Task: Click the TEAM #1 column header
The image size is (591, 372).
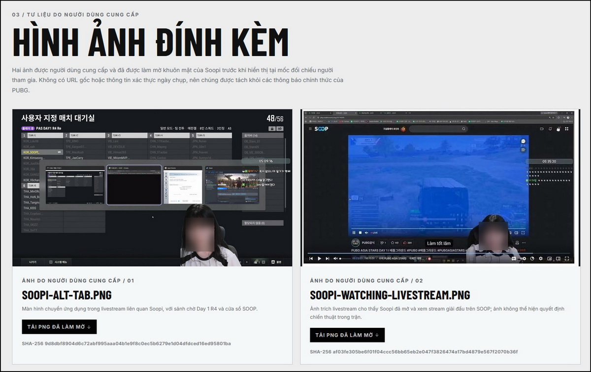Action: pyautogui.click(x=42, y=135)
